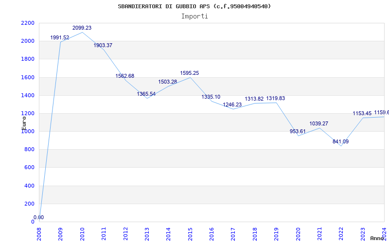This screenshot has height=243, width=389.
Task: Select the 2019 x-axis year label
Action: coord(276,234)
